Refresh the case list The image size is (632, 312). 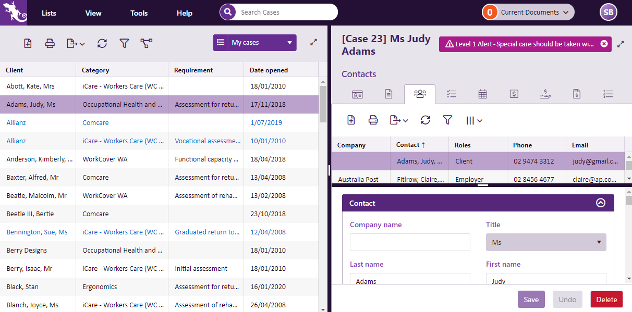pos(102,44)
